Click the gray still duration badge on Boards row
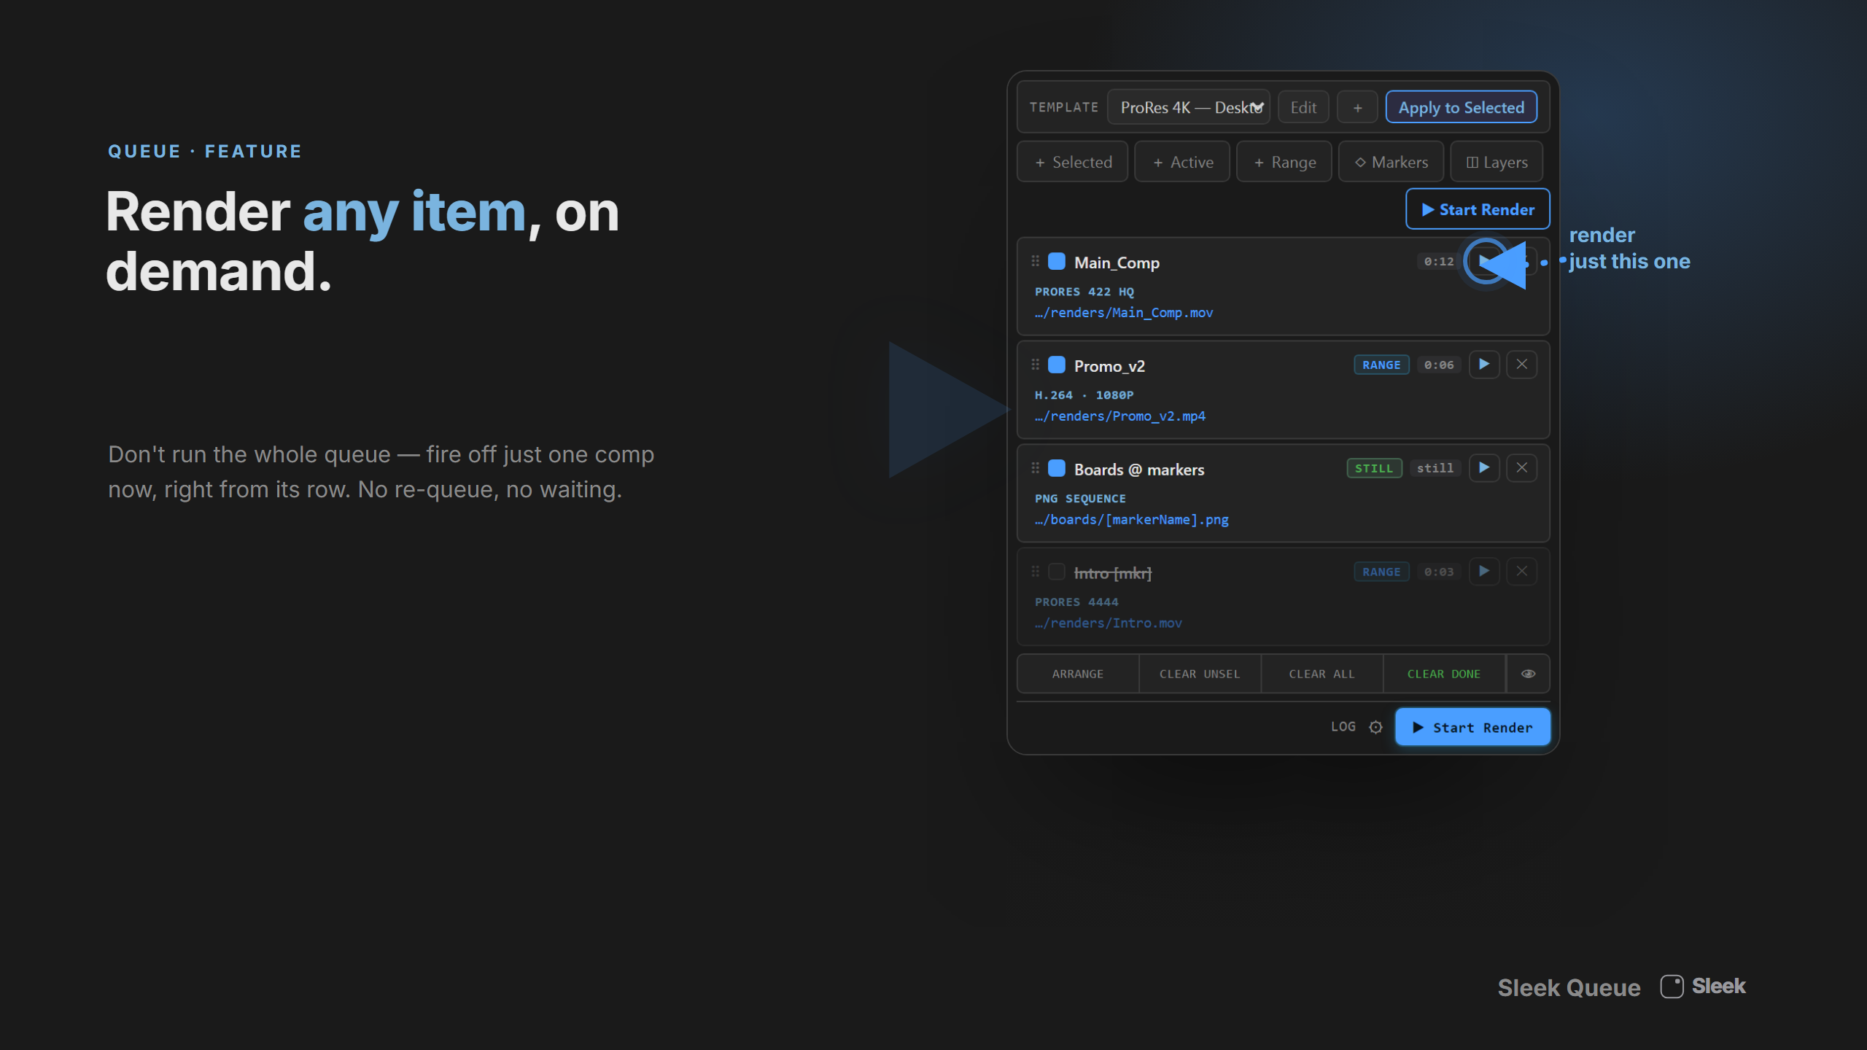Image resolution: width=1867 pixels, height=1050 pixels. click(1435, 468)
